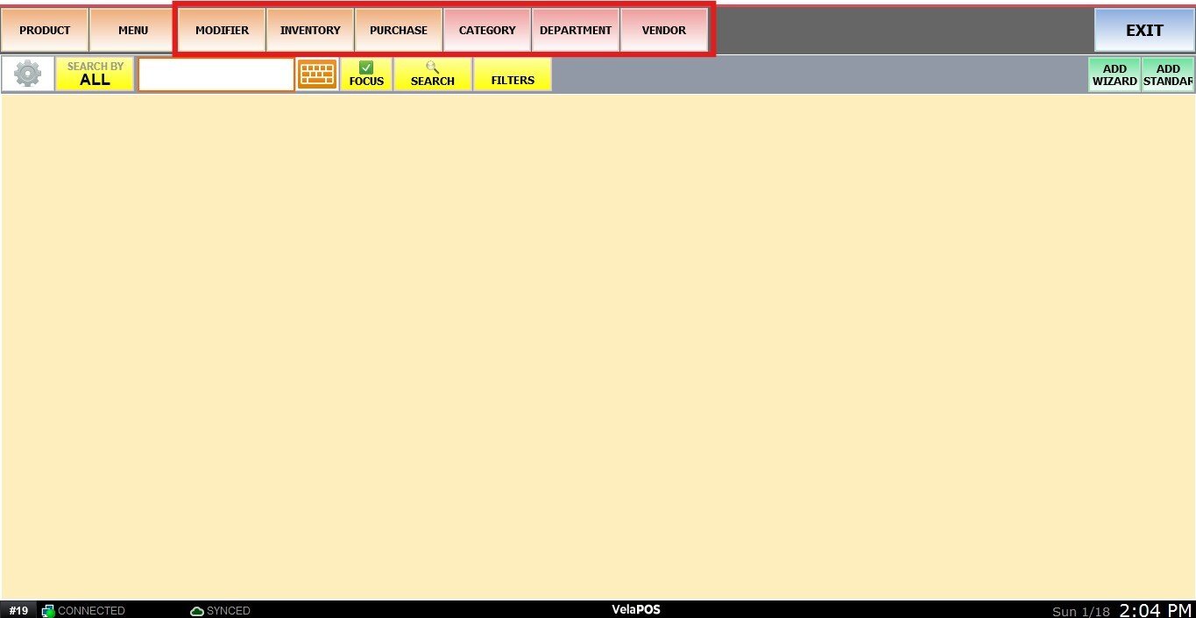
Task: Show the Department tab
Action: click(576, 30)
